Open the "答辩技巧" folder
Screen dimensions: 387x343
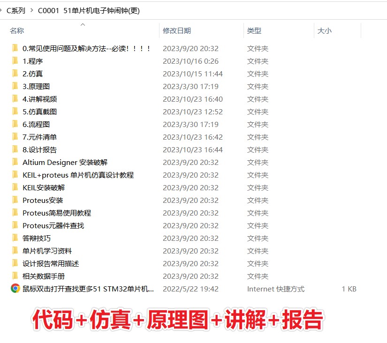pos(37,238)
